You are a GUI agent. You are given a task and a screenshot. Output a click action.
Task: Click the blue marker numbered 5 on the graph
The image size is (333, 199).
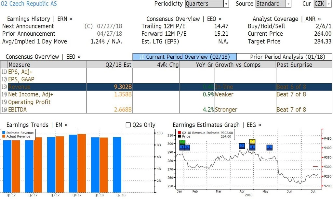(187, 147)
